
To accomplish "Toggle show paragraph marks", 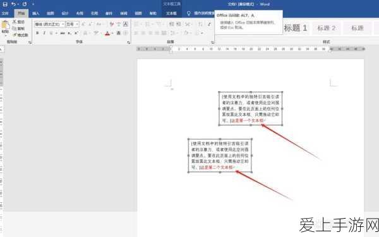I will (209, 24).
